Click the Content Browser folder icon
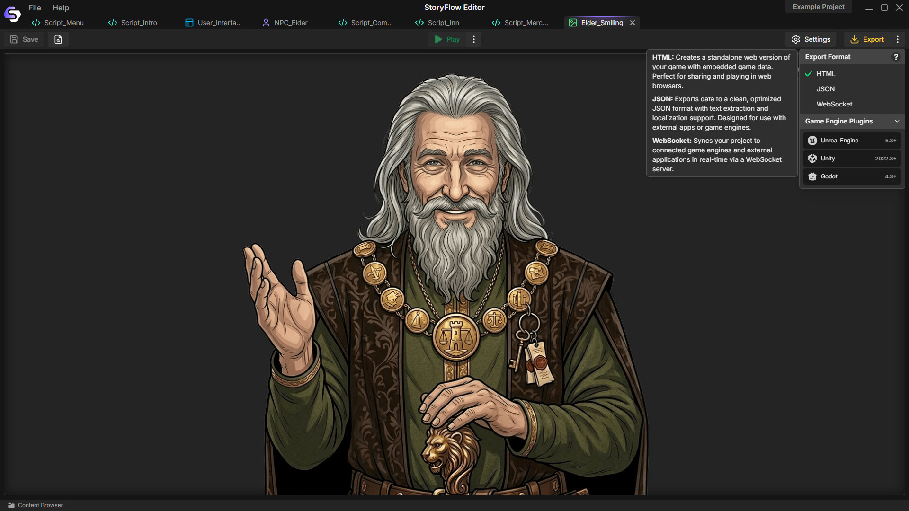Viewport: 909px width, 511px height. [12, 505]
